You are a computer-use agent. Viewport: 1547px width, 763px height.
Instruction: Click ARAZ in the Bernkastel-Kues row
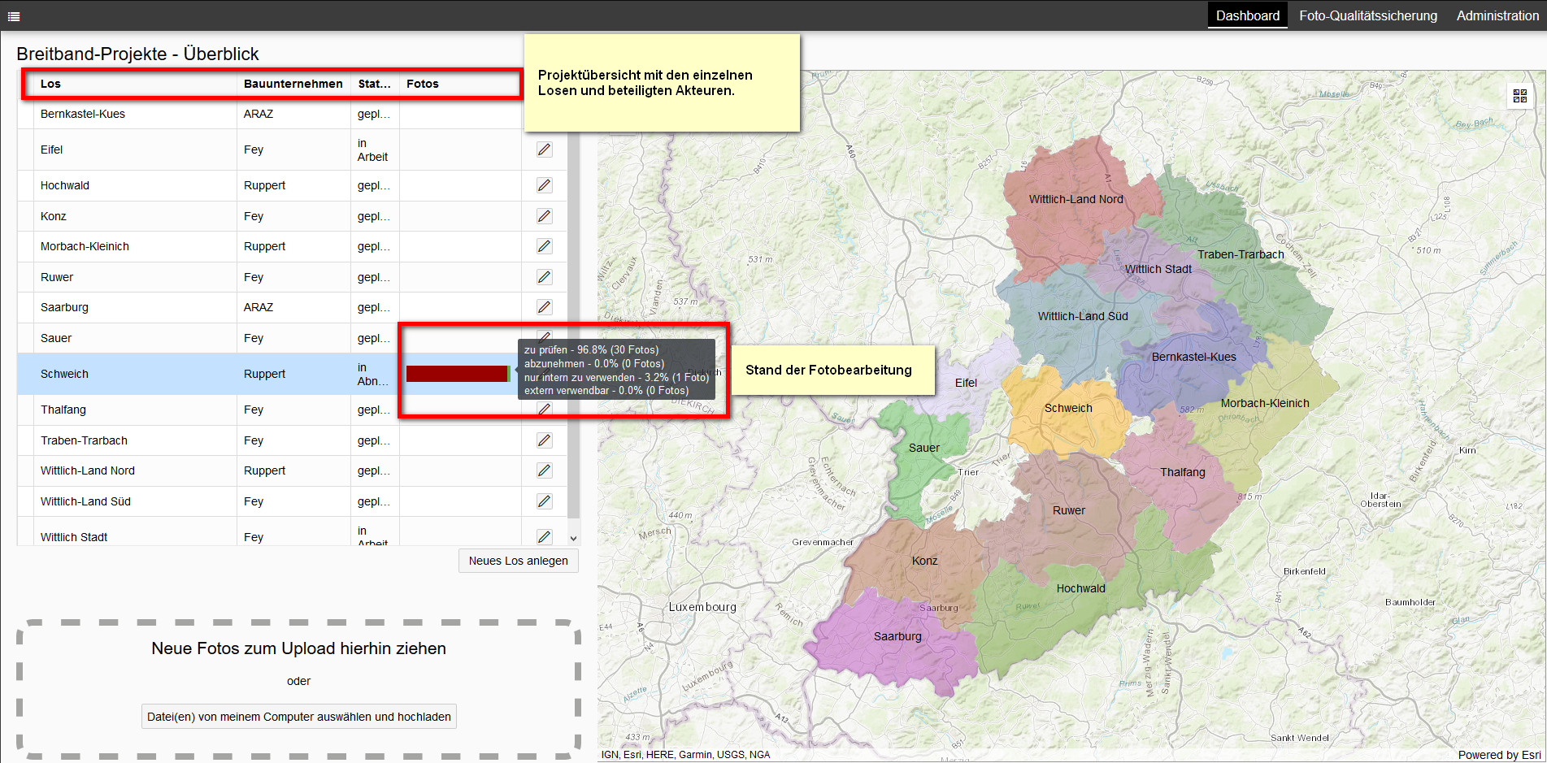pyautogui.click(x=259, y=114)
